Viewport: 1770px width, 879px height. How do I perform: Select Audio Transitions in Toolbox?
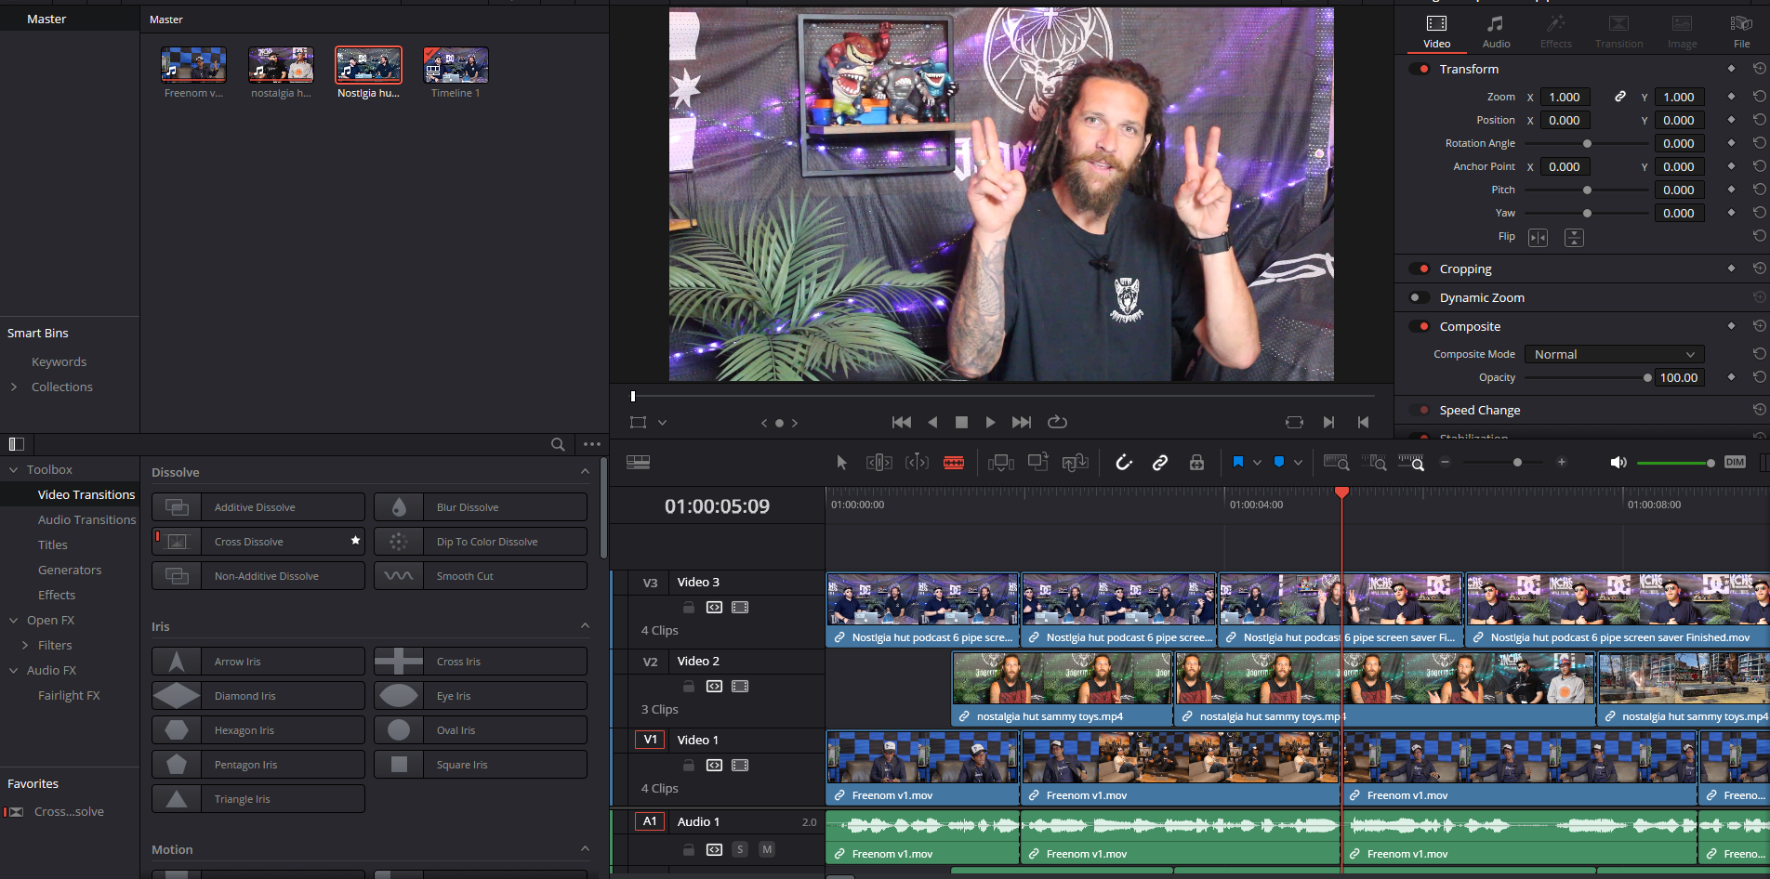(86, 519)
